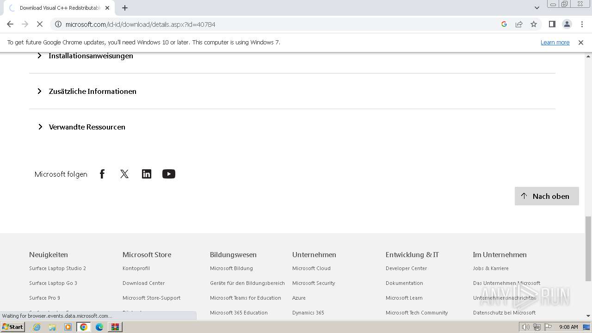Viewport: 592px width, 333px height.
Task: Open the Learn more link
Action: click(555, 43)
